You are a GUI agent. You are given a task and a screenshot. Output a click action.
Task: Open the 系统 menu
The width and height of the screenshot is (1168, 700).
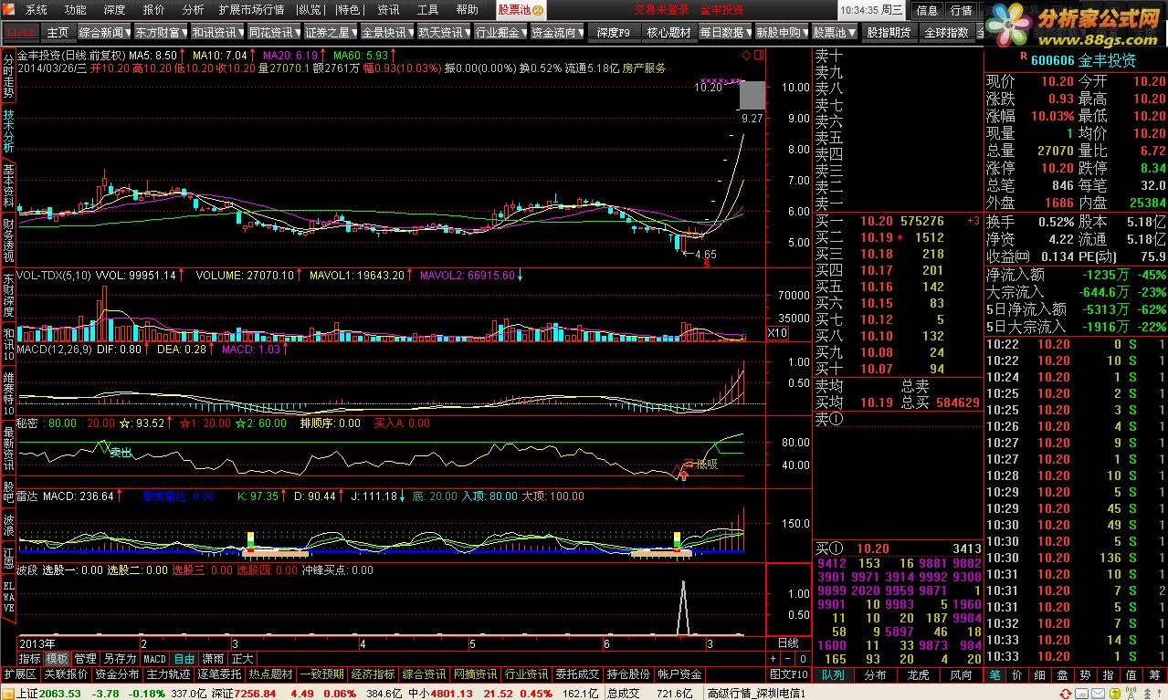point(36,10)
